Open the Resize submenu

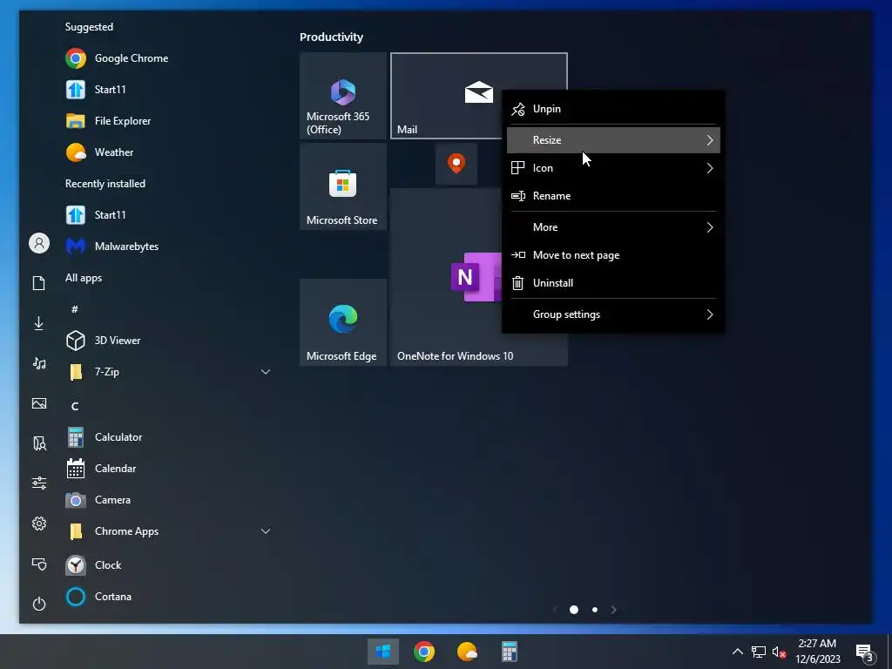coord(613,140)
